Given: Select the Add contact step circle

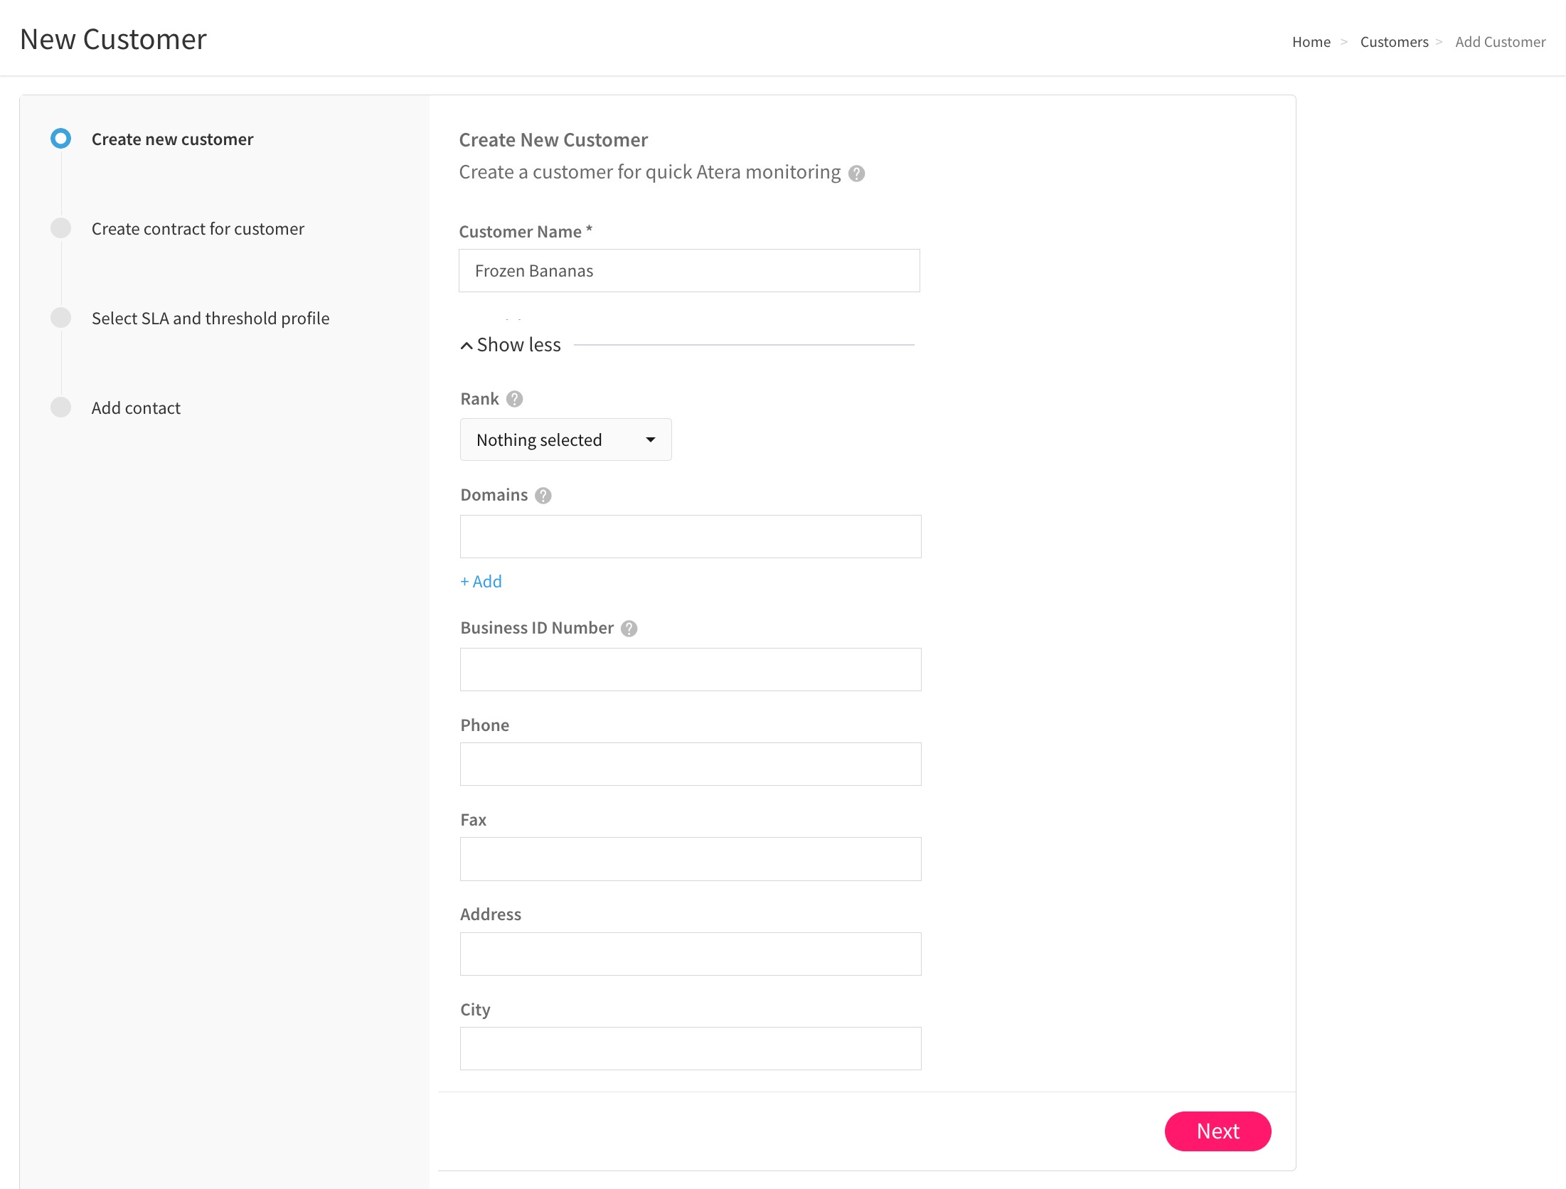Looking at the screenshot, I should tap(61, 407).
